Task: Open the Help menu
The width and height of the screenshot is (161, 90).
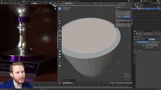Action: pos(18,1)
